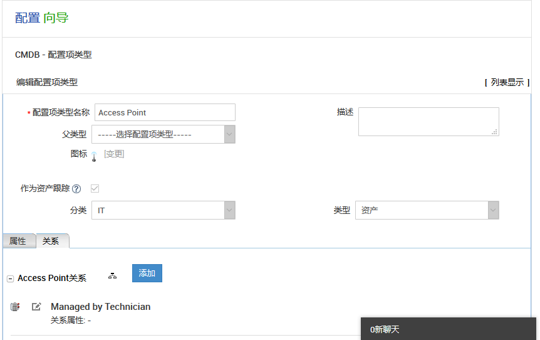The height and width of the screenshot is (340, 540).
Task: Open the 0新聊天 chat bar
Action: click(448, 329)
